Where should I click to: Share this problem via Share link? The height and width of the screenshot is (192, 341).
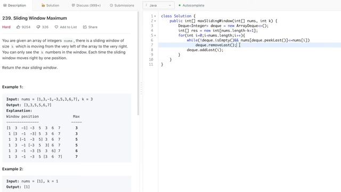[x=93, y=27]
